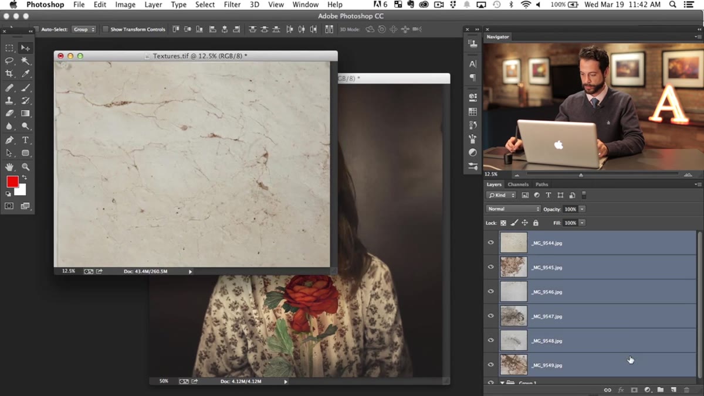Select the Clone Stamp tool

click(9, 101)
